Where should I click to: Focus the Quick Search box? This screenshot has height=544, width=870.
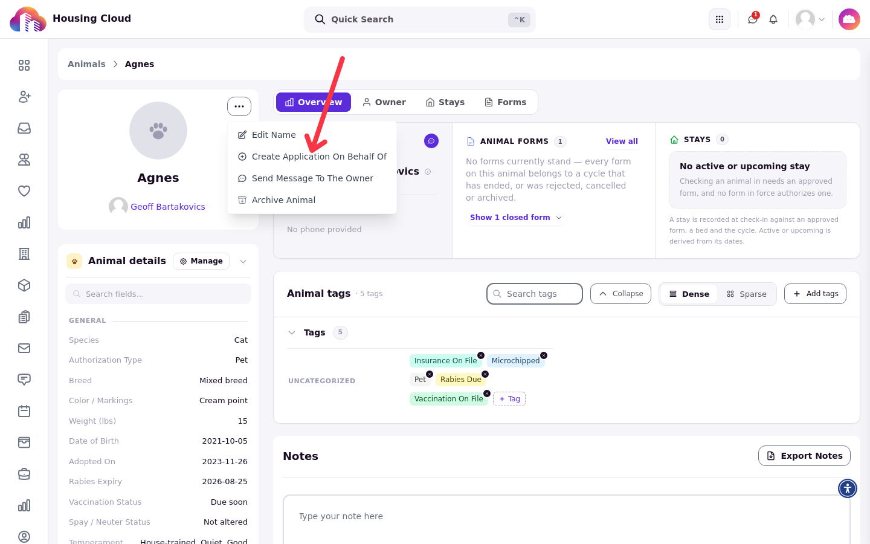(420, 19)
